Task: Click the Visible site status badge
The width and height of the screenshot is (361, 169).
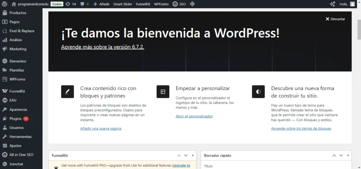Action: [57, 4]
